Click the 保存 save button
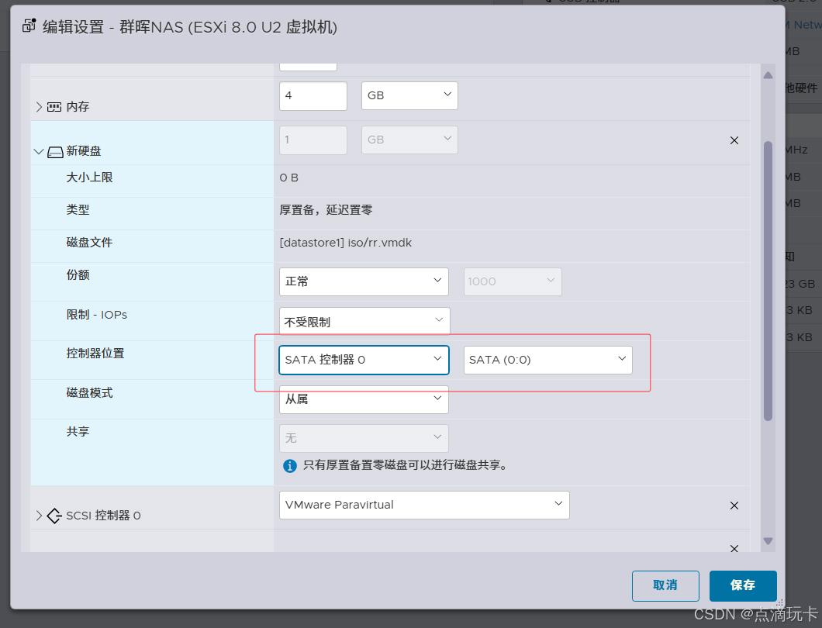 click(743, 585)
